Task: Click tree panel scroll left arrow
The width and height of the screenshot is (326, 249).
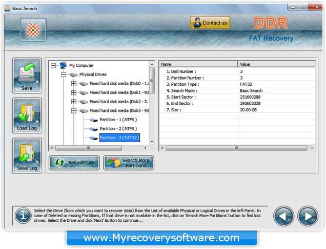Action: pos(52,148)
